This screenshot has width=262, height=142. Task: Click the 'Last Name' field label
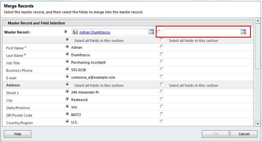point(15,56)
